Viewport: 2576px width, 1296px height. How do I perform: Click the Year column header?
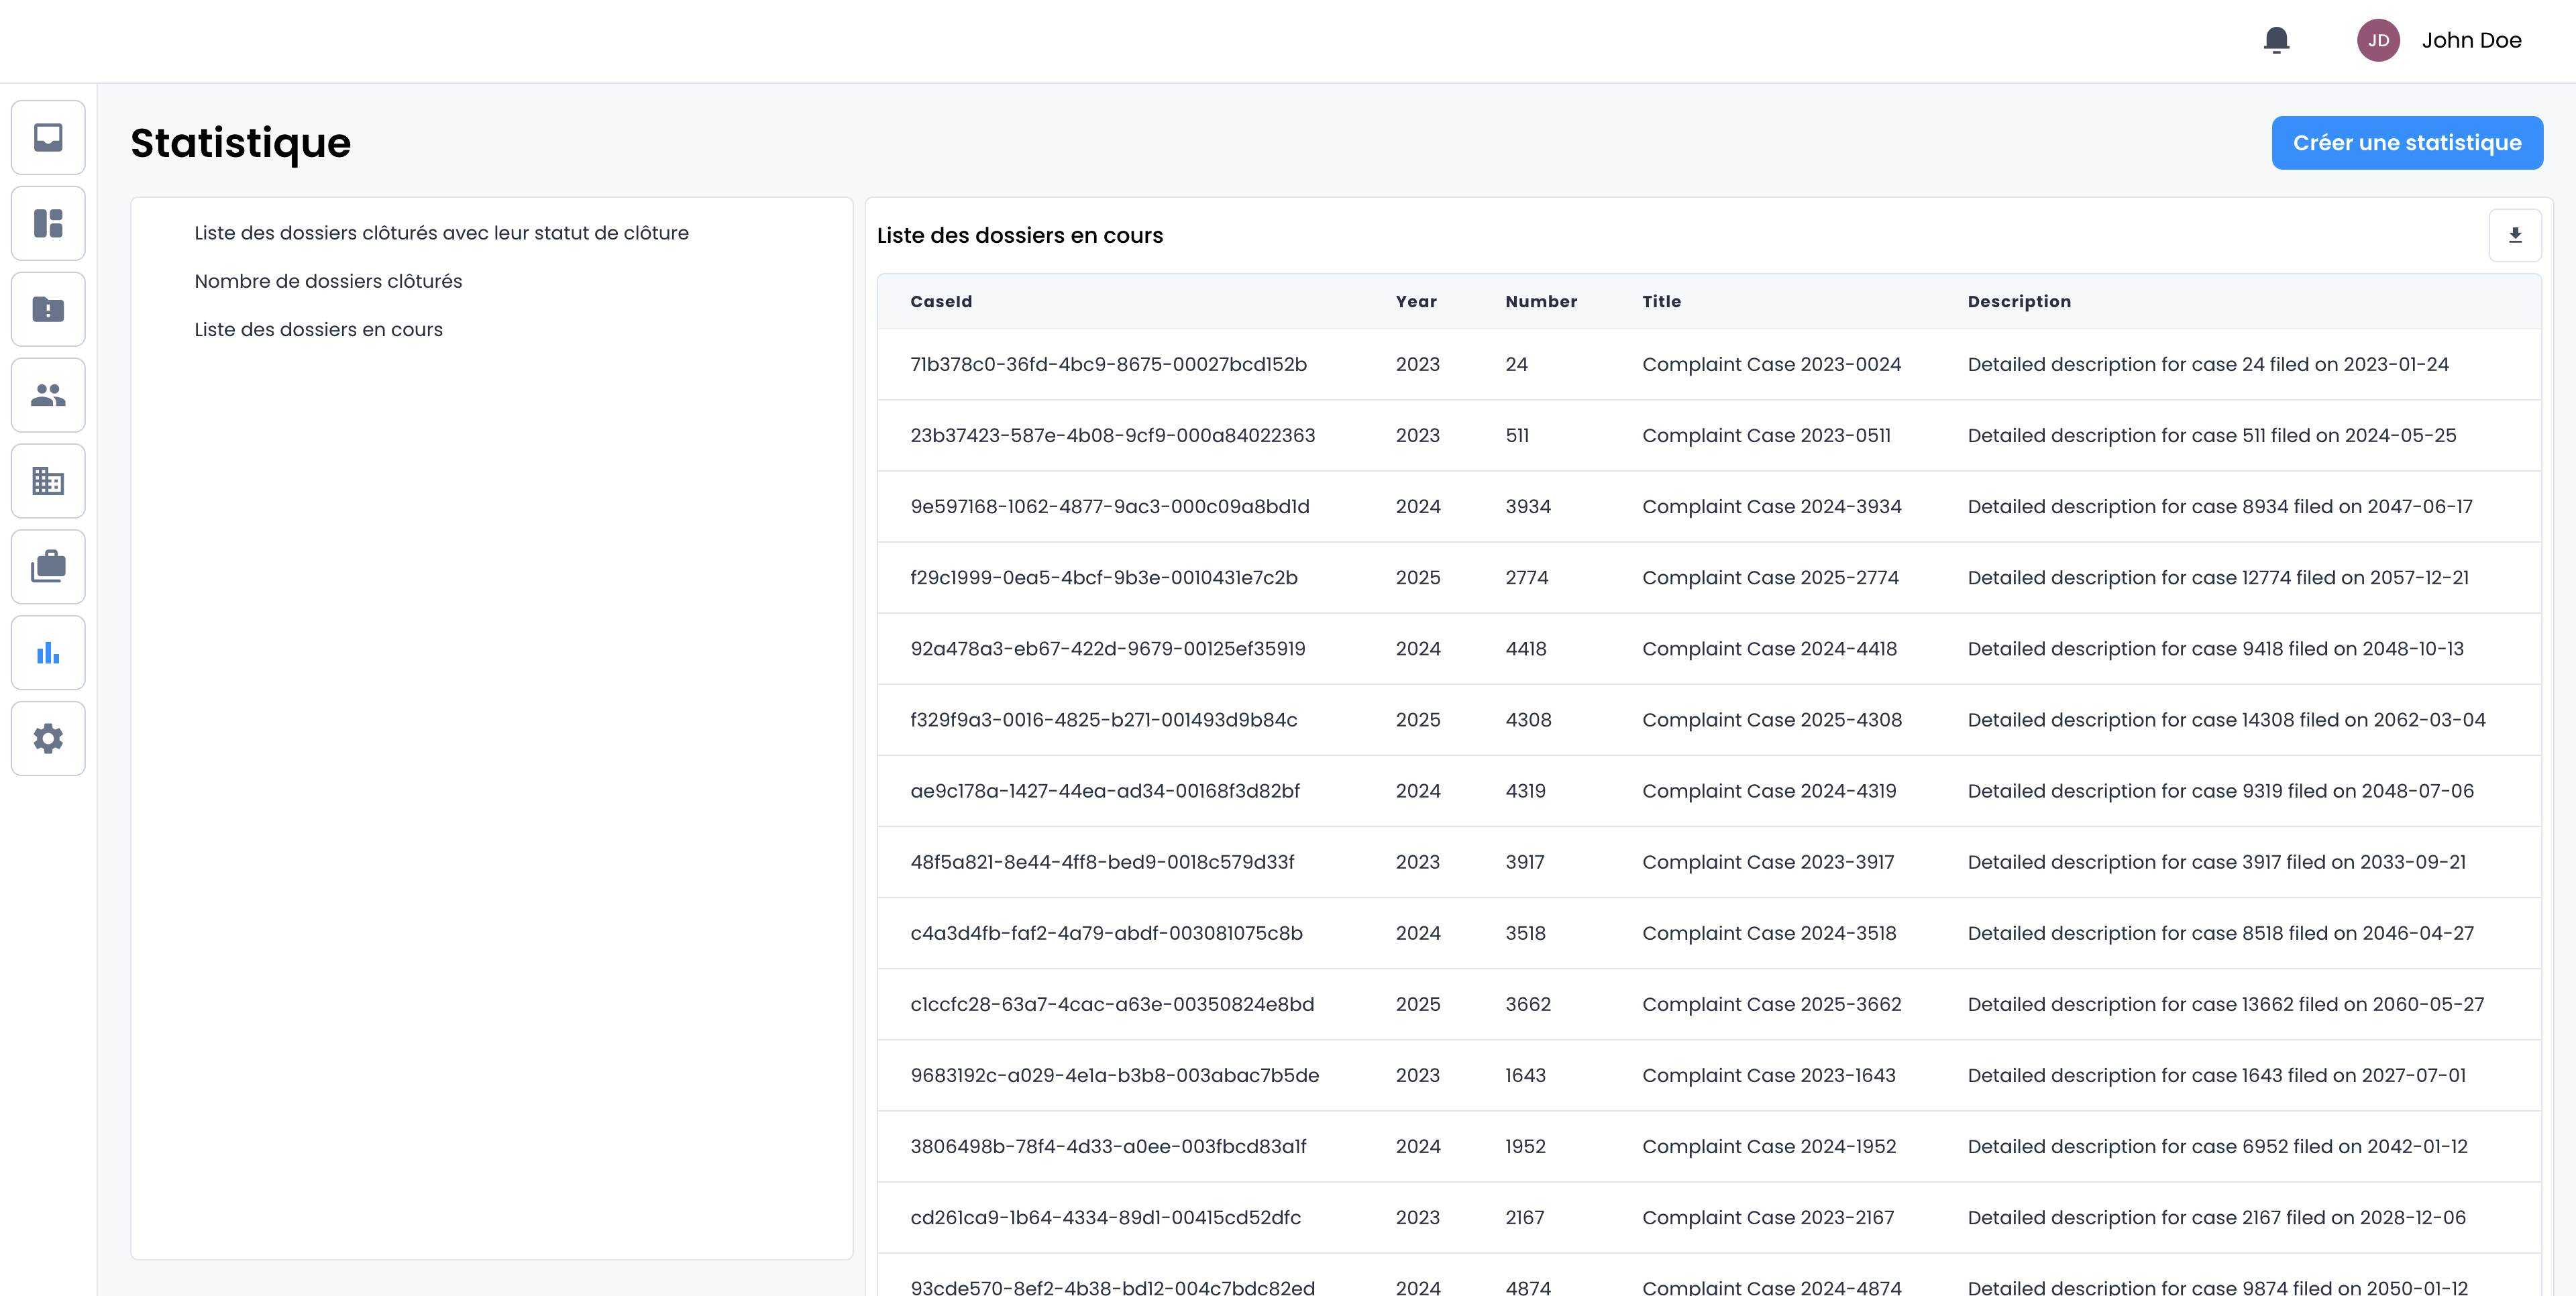point(1416,301)
